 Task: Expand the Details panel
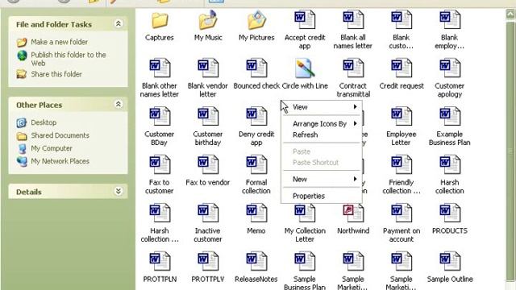tap(119, 191)
